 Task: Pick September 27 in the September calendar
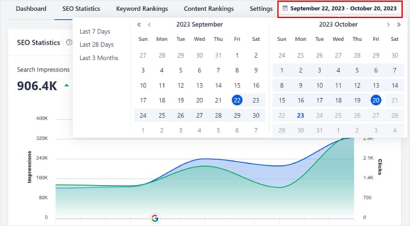click(x=200, y=115)
